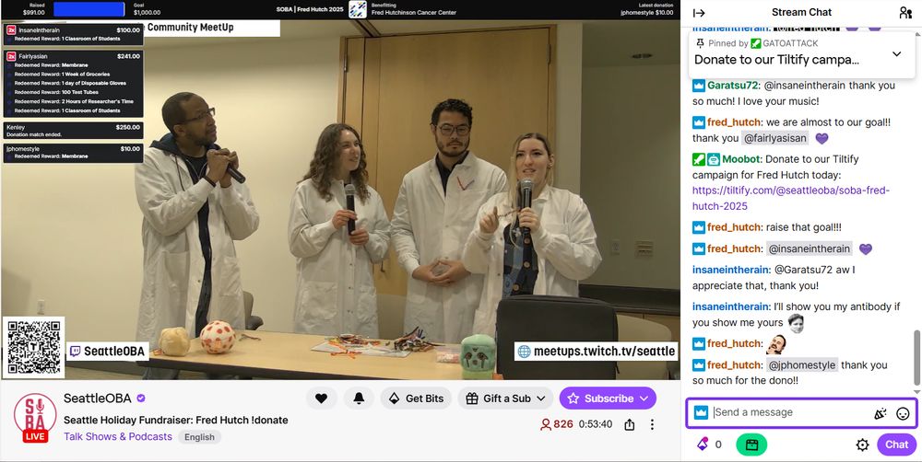
Task: Collapse the Stream Chat panel
Action: point(699,12)
